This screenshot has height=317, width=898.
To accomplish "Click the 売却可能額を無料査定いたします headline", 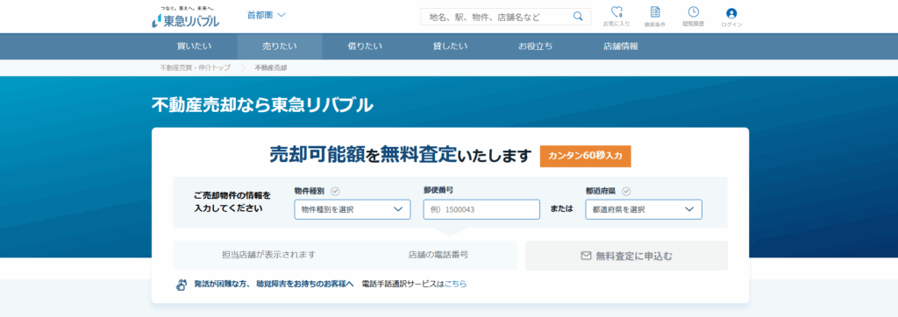I will pyautogui.click(x=400, y=154).
